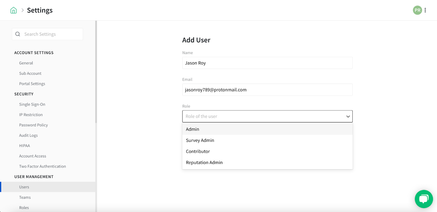Open the PR user avatar menu

coord(417,10)
